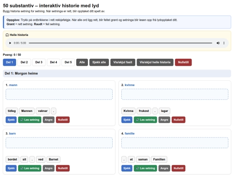The width and height of the screenshot is (234, 175).
Task: Click the empty answer field for sentence 2
Action: (x=175, y=94)
